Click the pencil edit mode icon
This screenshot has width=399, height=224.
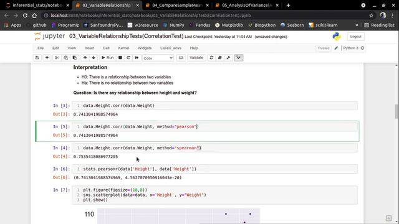coord(336,48)
